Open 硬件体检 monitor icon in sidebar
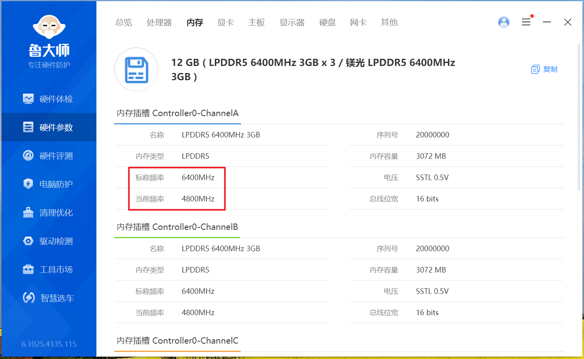 (28, 99)
